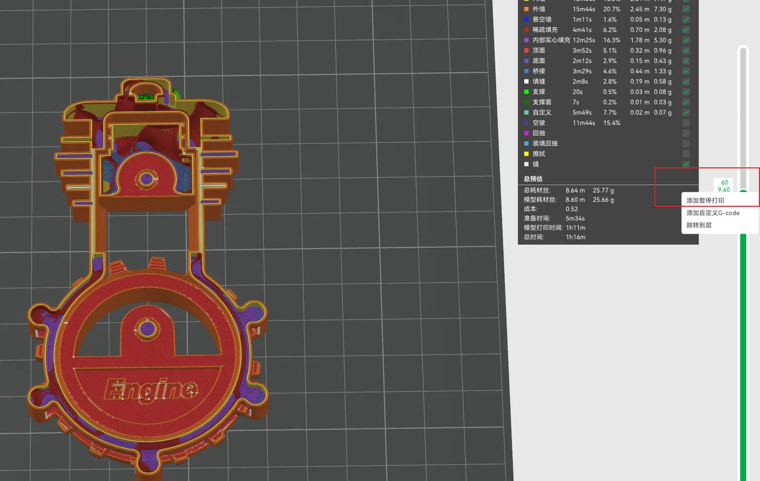Toggle the 回抽 retraction checkbox on

click(x=686, y=133)
